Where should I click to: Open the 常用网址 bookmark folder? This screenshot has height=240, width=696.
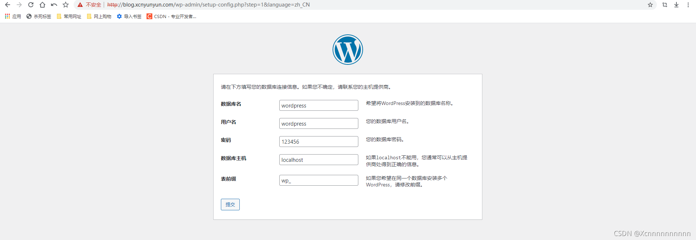69,16
